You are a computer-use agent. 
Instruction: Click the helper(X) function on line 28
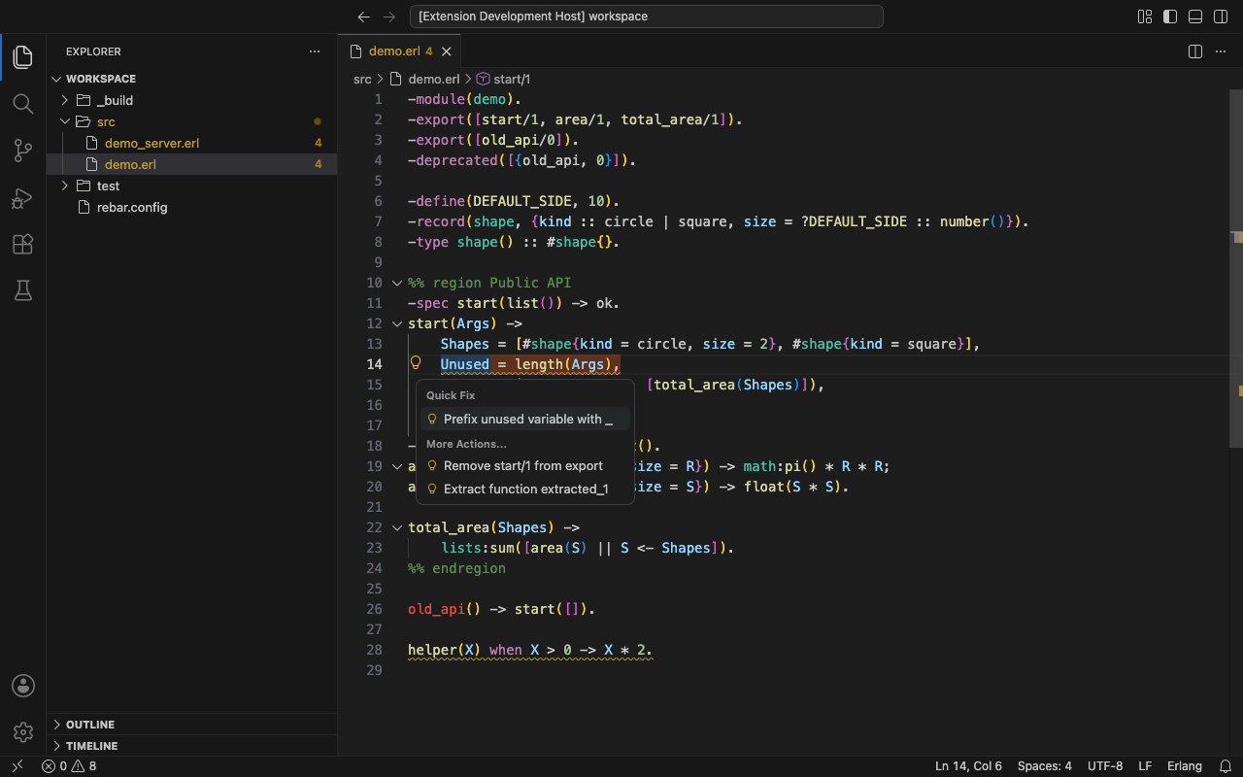[445, 650]
